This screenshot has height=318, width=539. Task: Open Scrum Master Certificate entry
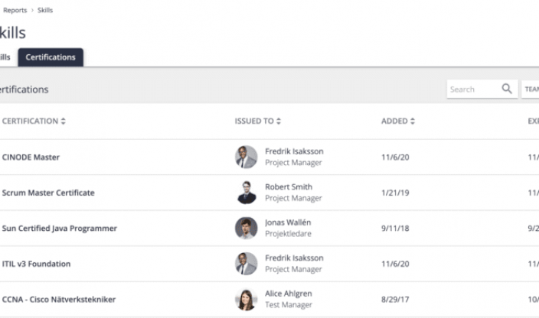pos(48,193)
